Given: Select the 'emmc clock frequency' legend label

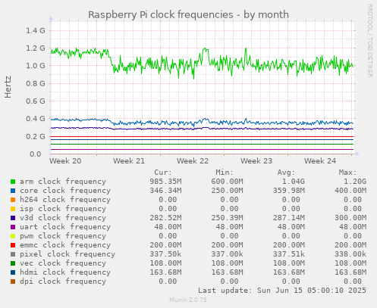Looking at the screenshot, I should [65, 245].
